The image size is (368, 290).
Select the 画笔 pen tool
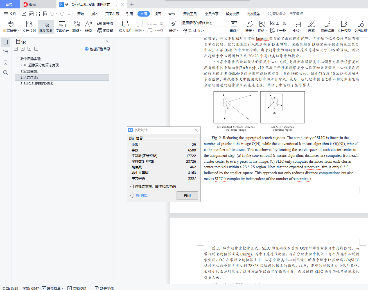(311, 27)
